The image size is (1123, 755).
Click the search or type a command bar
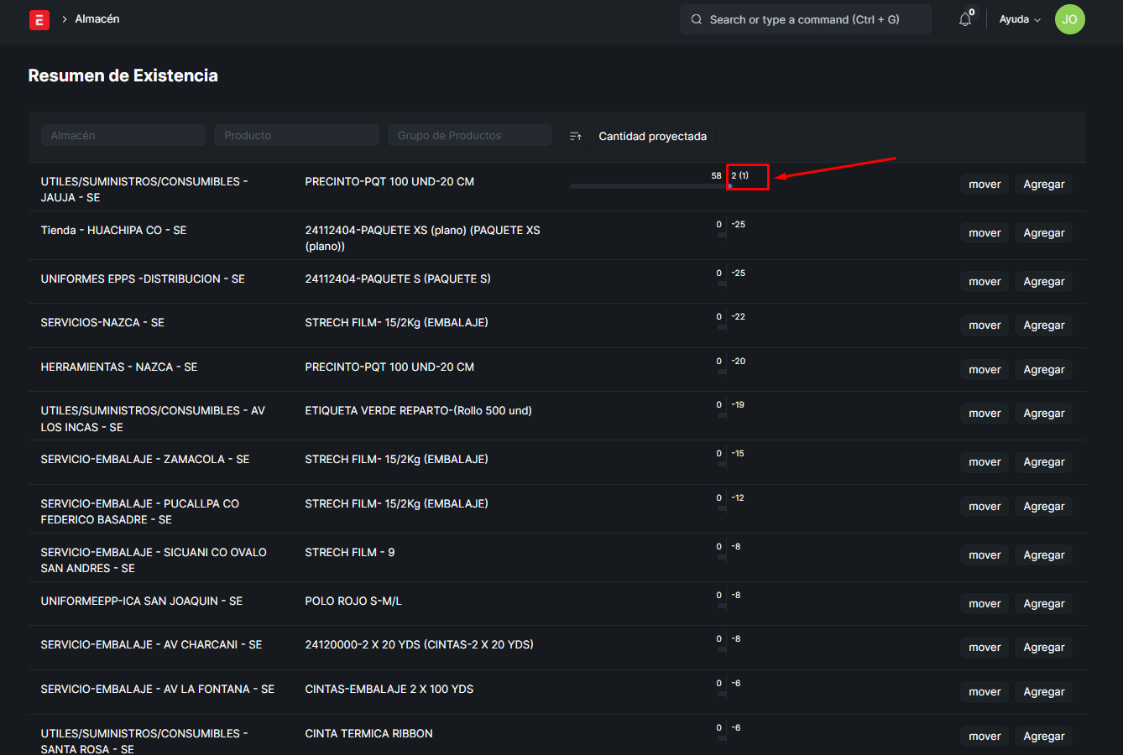806,19
